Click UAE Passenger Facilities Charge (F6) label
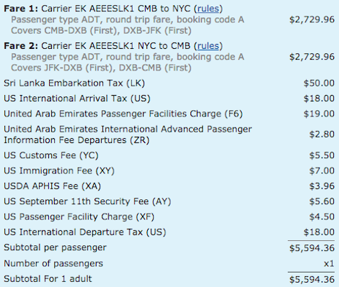The height and width of the screenshot is (287, 339). pos(123,114)
